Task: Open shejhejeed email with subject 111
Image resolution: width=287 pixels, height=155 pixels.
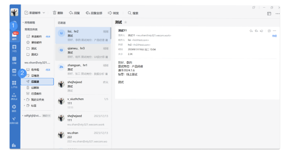Action: 83,120
